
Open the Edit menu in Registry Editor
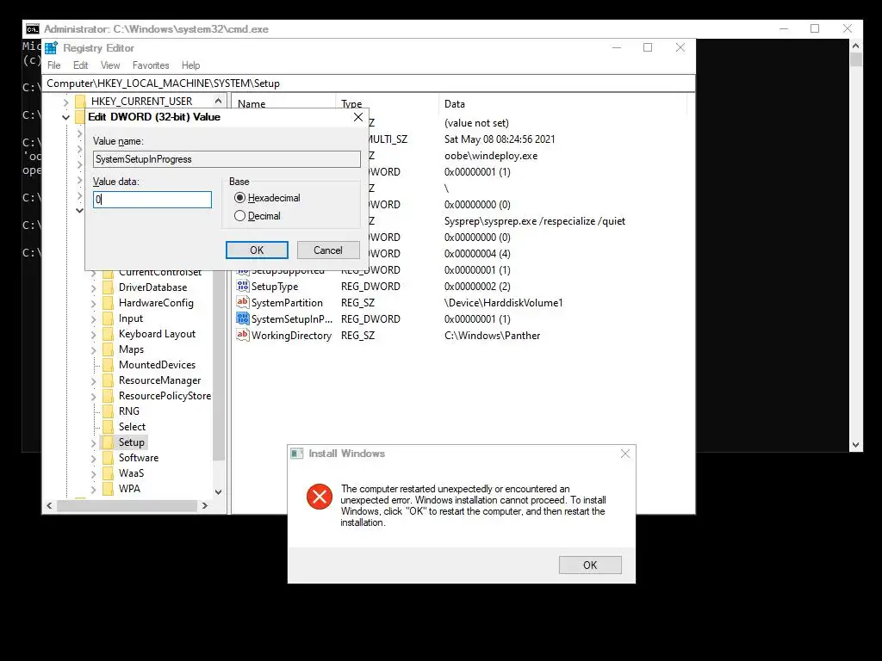click(80, 65)
